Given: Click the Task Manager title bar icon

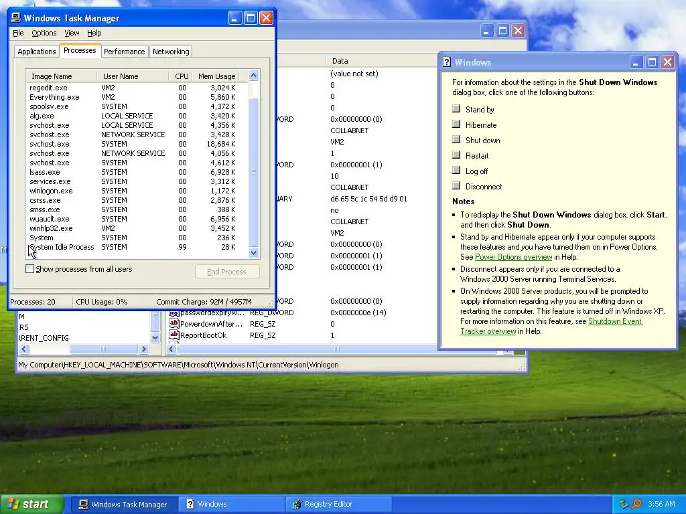Looking at the screenshot, I should 16,17.
